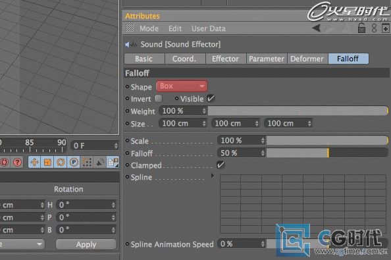Screen dimensions: 391x260
Task: Switch to the Coord. tab
Action: [x=184, y=59]
